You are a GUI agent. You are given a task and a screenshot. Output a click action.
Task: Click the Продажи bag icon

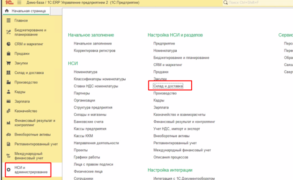(x=8, y=53)
